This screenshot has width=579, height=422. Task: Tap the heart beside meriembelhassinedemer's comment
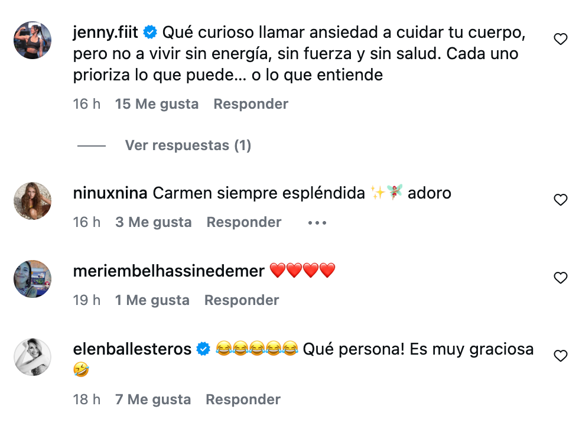tap(560, 278)
